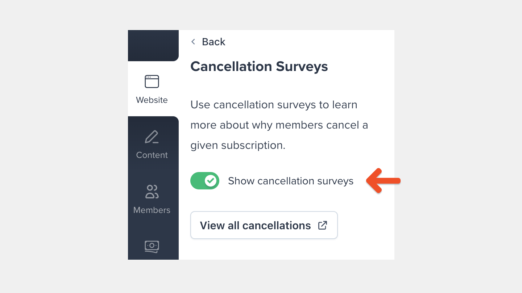This screenshot has height=293, width=522.
Task: Disable the green cancellation surveys switch
Action: [x=205, y=180]
